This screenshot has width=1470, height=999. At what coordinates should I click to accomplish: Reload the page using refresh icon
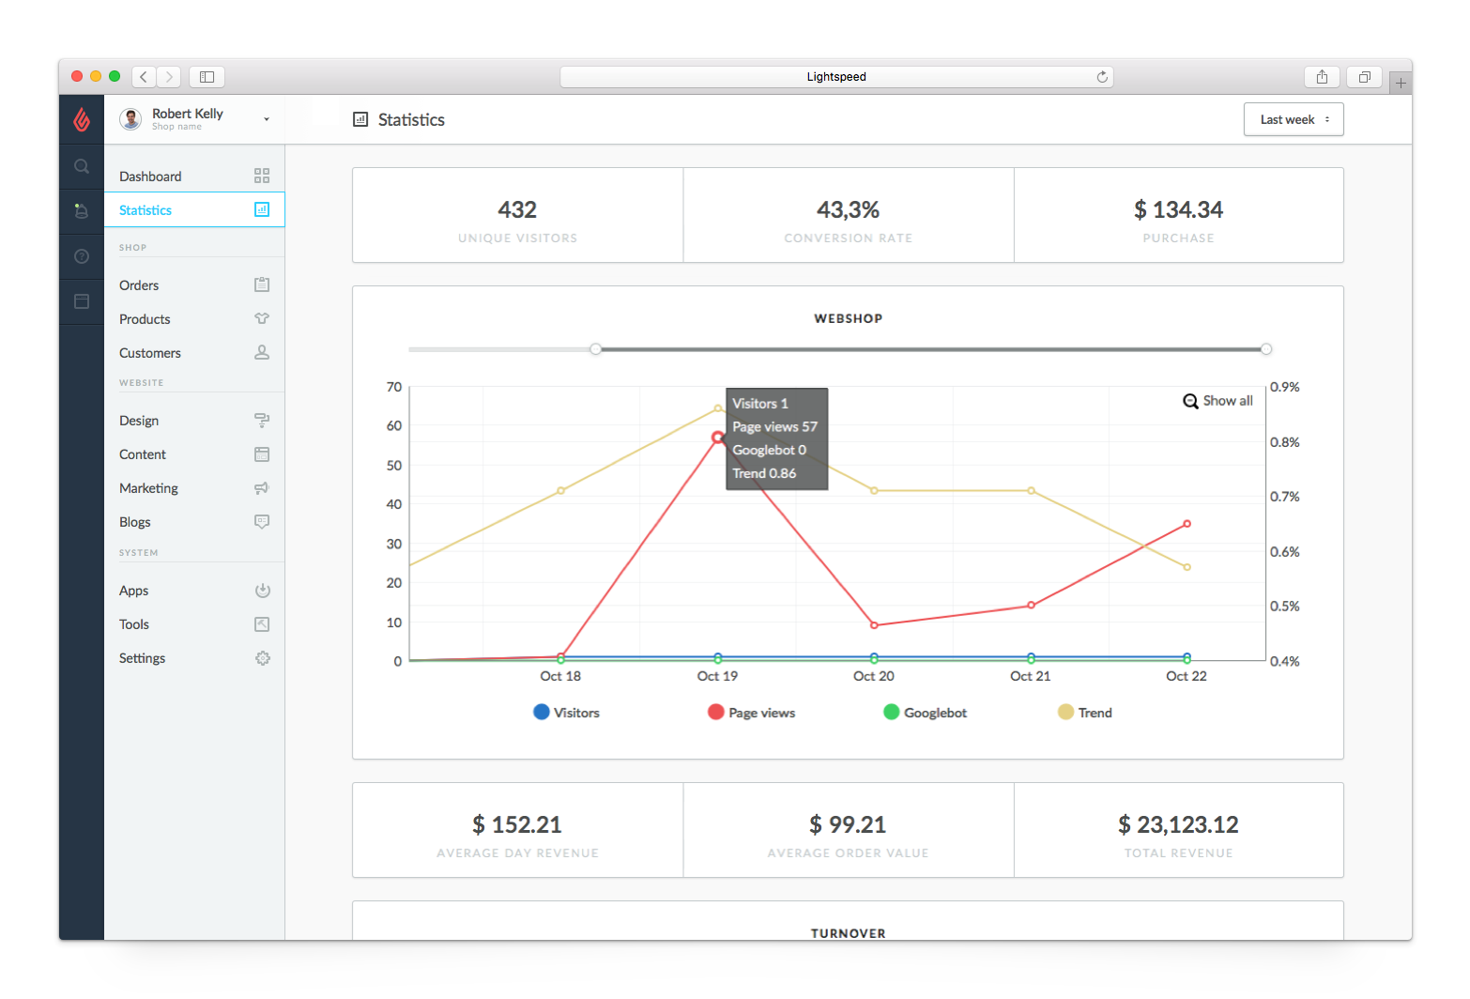pos(1102,77)
